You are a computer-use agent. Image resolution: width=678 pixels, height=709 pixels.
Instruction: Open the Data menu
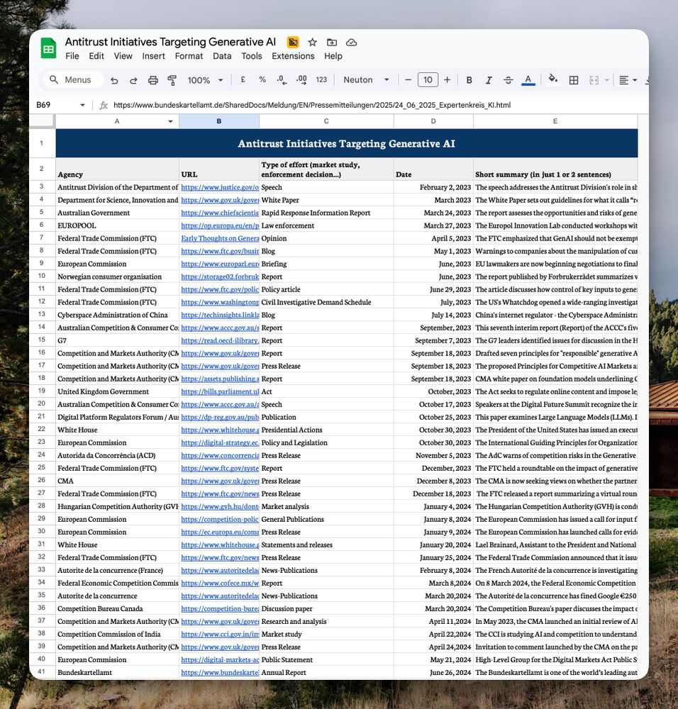coord(222,56)
